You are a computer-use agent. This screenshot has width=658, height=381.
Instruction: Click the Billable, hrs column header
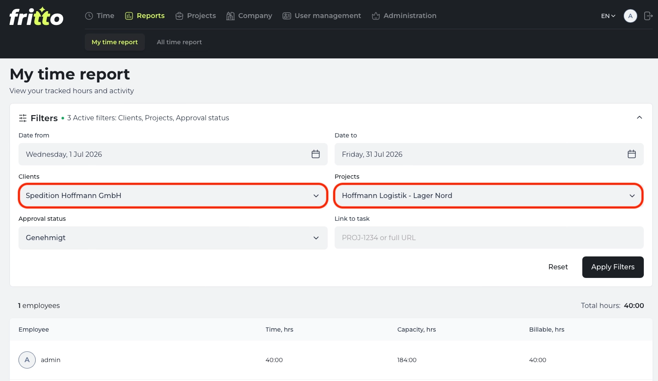(x=547, y=329)
